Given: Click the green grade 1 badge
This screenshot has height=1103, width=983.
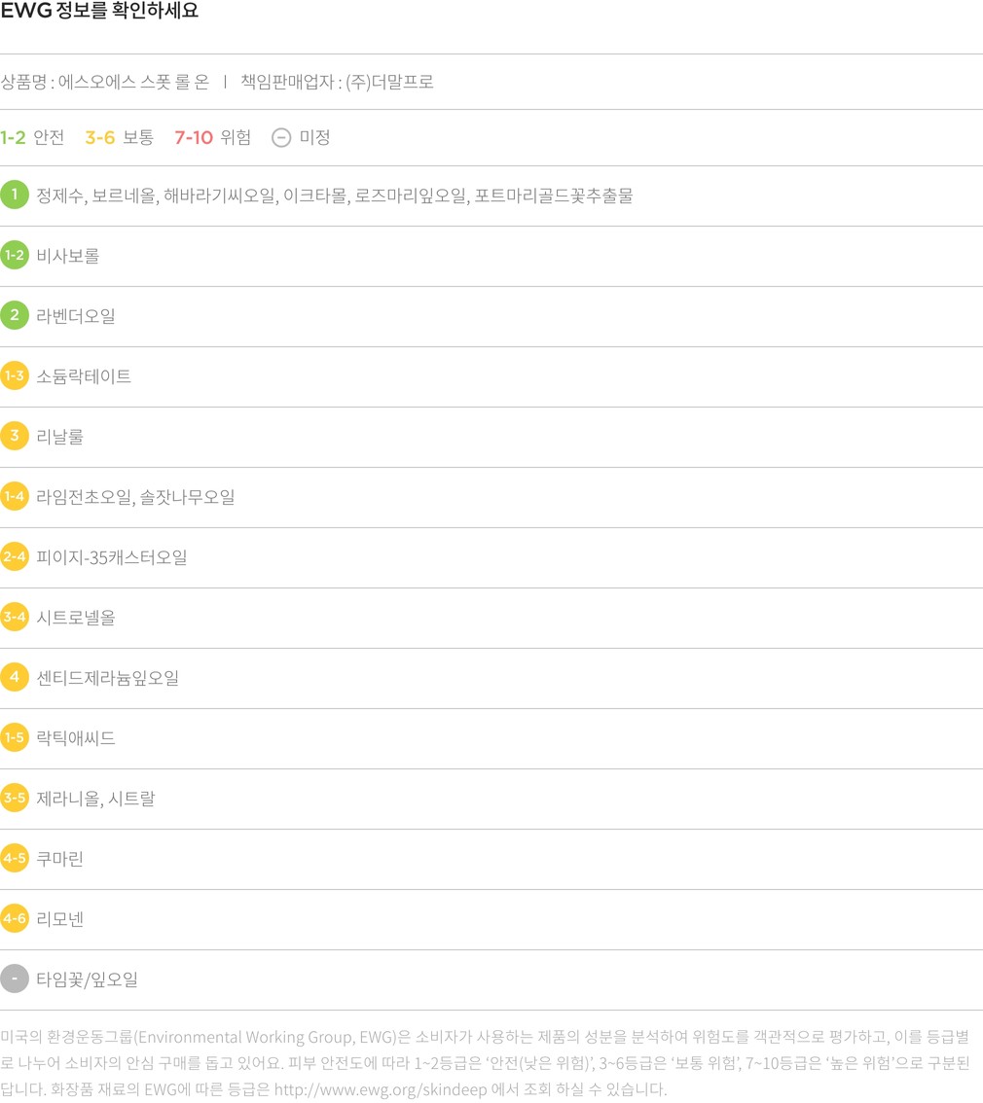Looking at the screenshot, I should pos(14,195).
